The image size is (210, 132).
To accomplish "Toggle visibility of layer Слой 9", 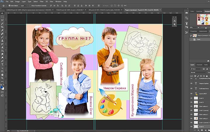I will pyautogui.click(x=191, y=102).
